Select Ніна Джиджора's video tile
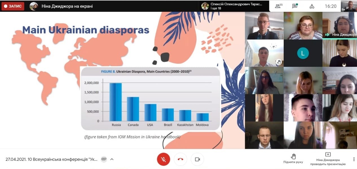 point(340,26)
